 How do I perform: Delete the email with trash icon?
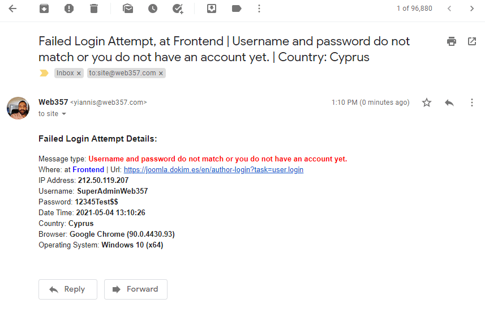tap(93, 8)
